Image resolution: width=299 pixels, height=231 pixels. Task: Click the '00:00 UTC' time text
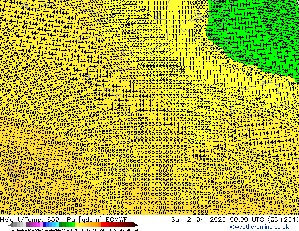248,220
